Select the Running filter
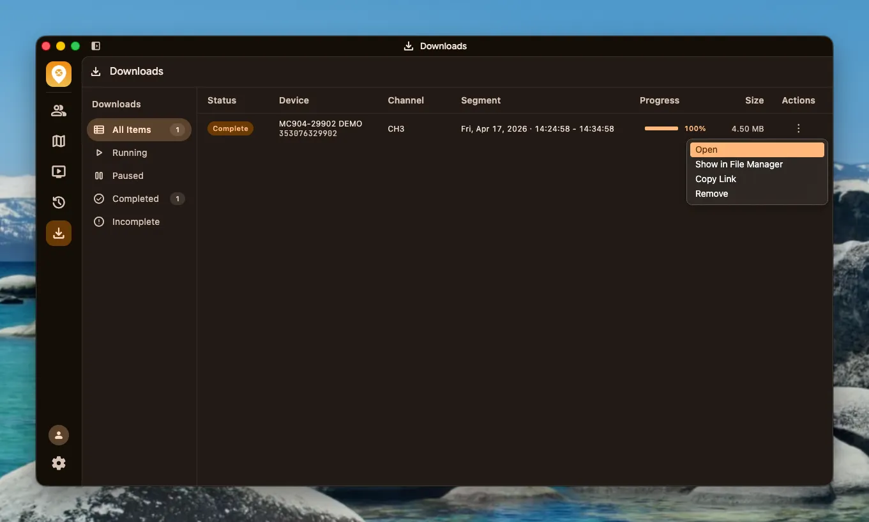The height and width of the screenshot is (522, 869). click(139, 153)
